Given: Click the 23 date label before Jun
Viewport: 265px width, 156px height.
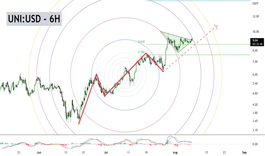Looking at the screenshot, I should click(x=19, y=153).
